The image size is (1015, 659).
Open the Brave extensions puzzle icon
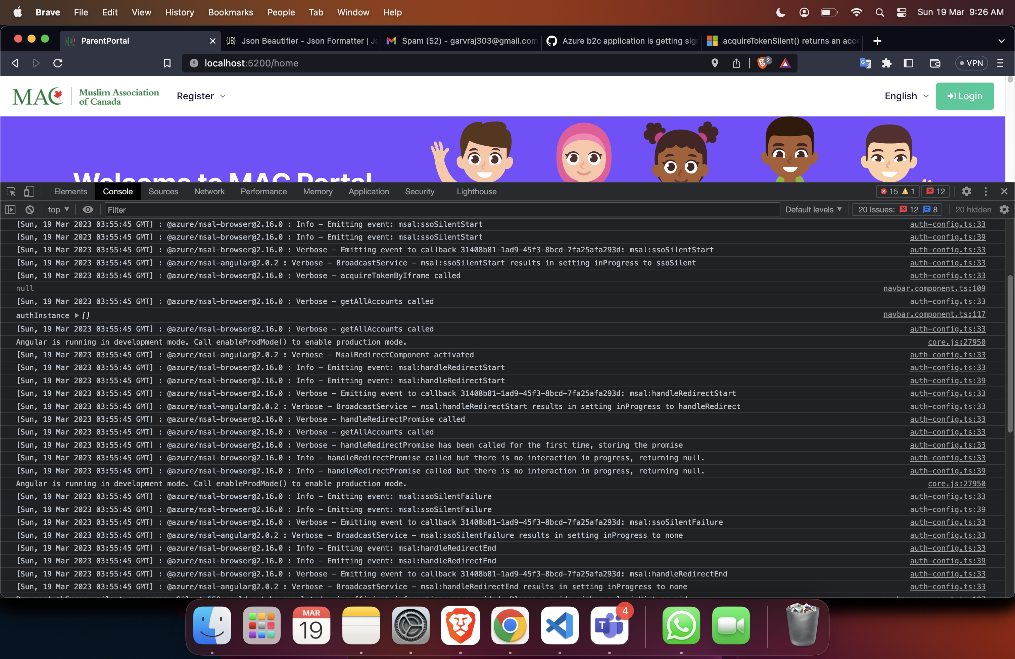point(887,63)
